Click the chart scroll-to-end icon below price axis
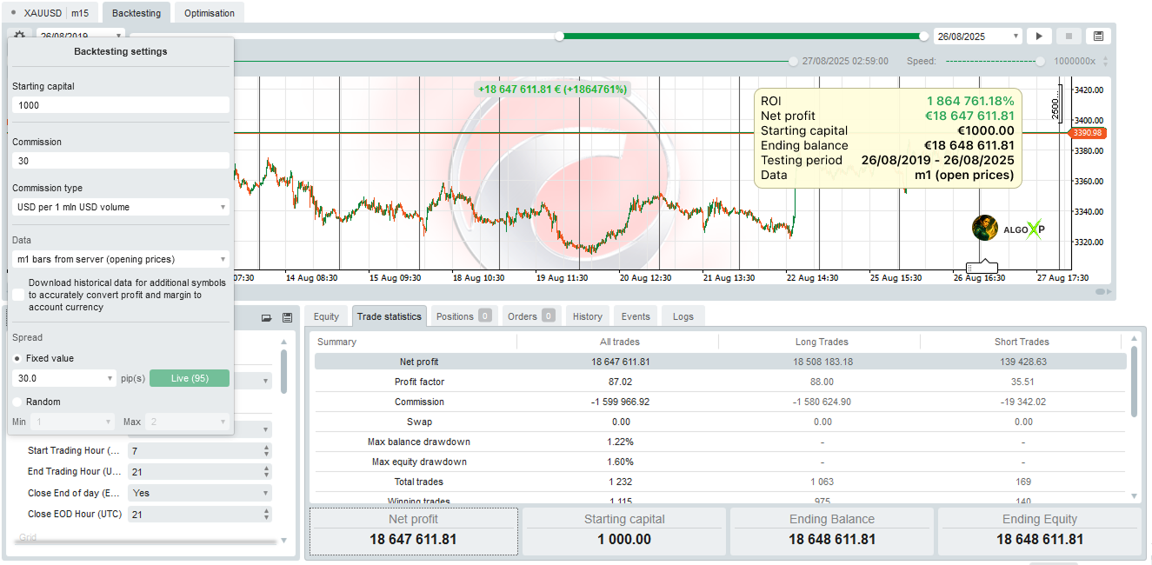Image resolution: width=1152 pixels, height=565 pixels. [x=1104, y=291]
